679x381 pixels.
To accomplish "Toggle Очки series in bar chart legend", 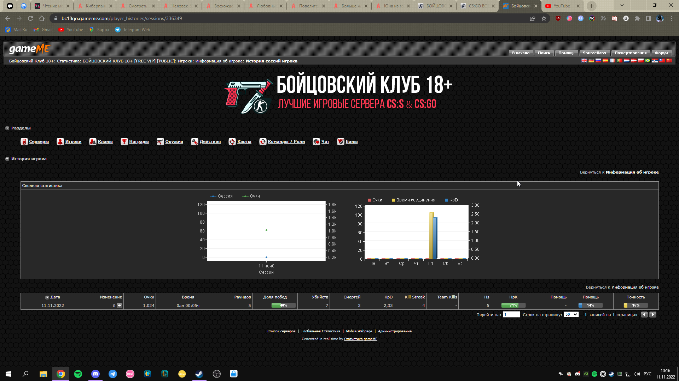I will (375, 200).
